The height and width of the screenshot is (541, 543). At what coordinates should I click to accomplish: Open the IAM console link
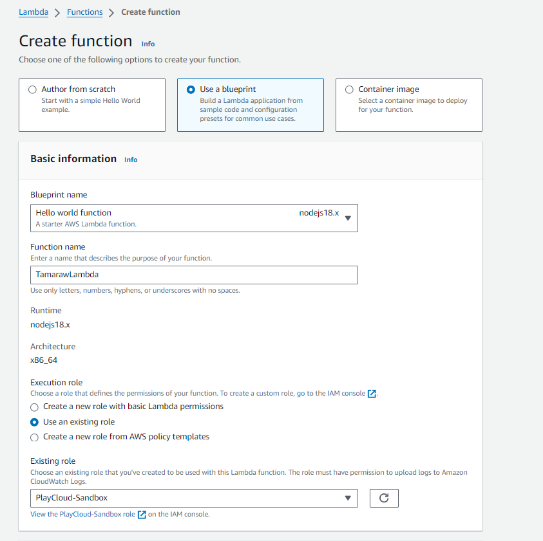(x=345, y=394)
